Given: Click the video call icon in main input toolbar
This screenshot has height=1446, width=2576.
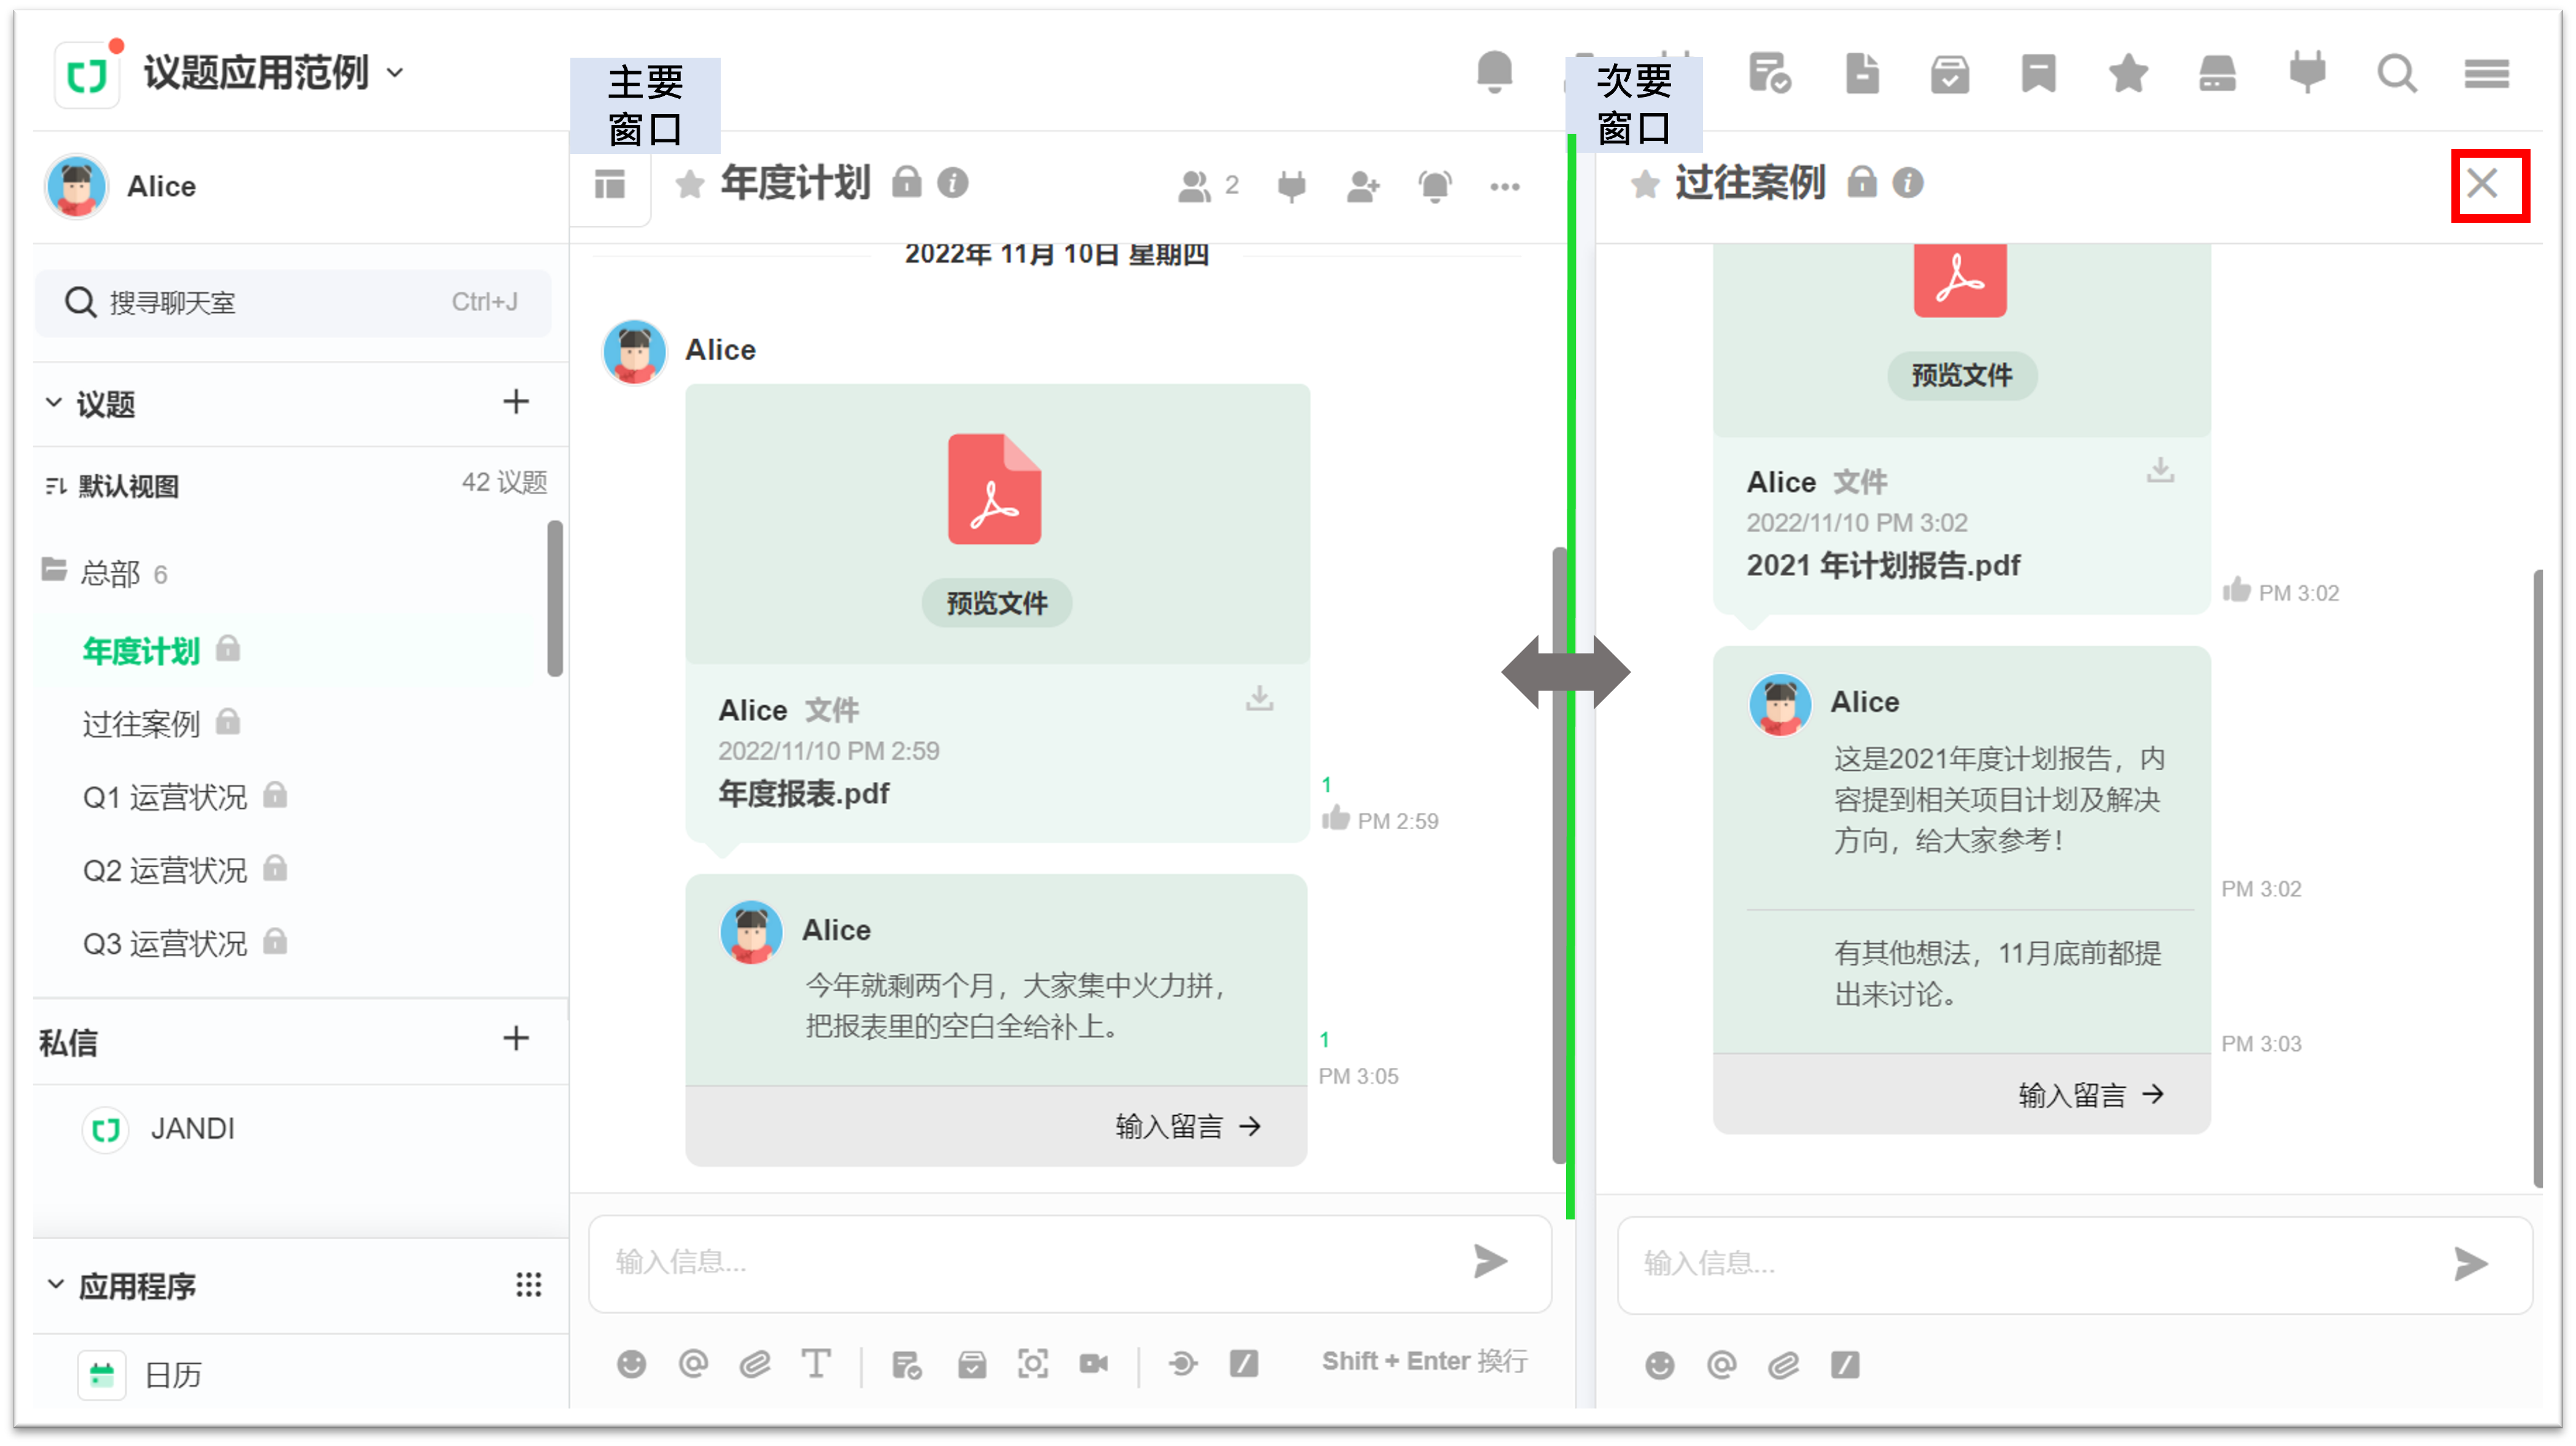Looking at the screenshot, I should pos(1094,1364).
